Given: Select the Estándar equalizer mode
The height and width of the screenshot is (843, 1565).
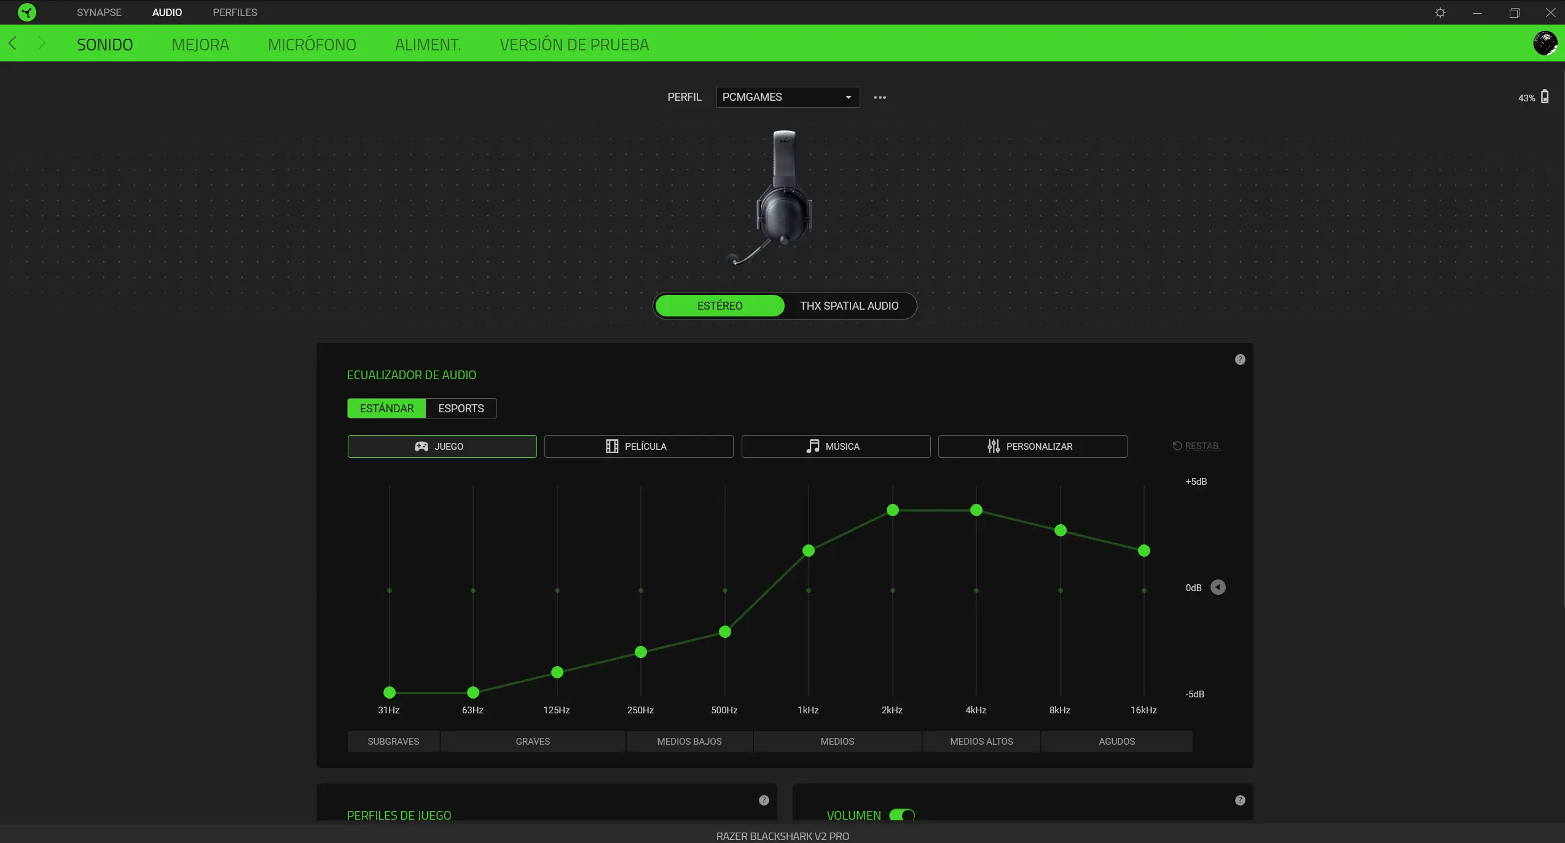Looking at the screenshot, I should point(386,408).
